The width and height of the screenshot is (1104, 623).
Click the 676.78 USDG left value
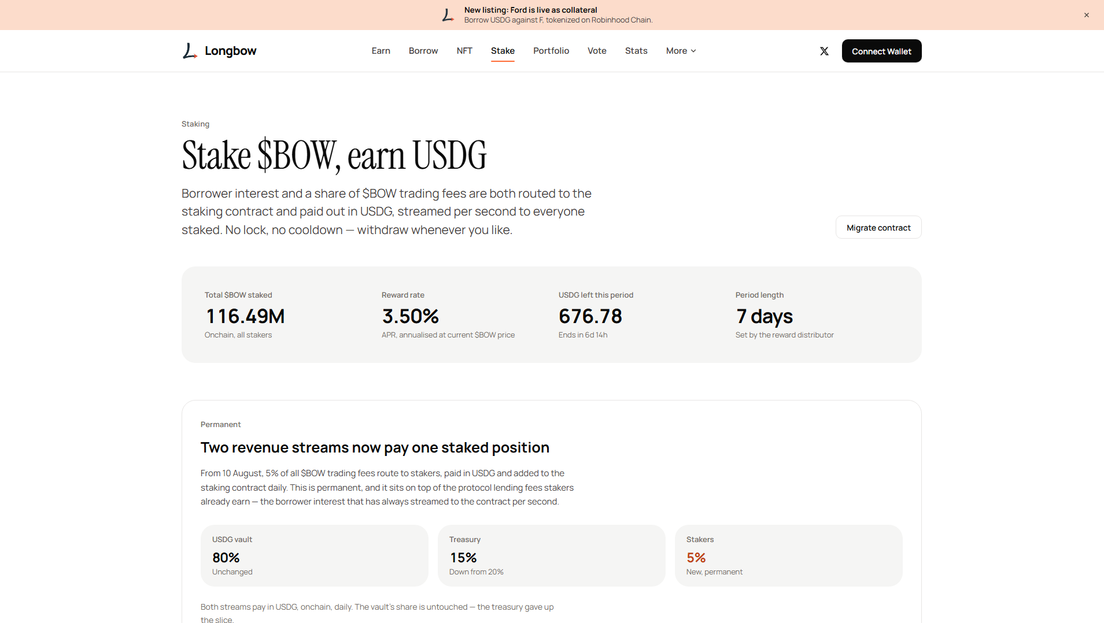[590, 316]
